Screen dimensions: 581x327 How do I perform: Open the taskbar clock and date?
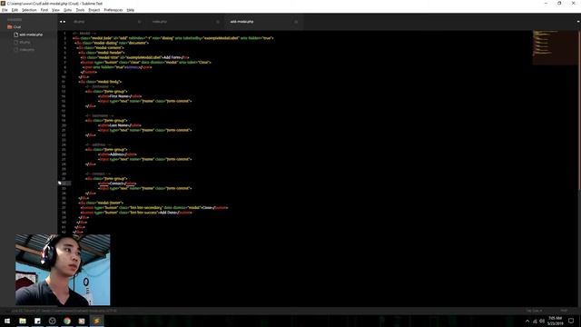555,321
